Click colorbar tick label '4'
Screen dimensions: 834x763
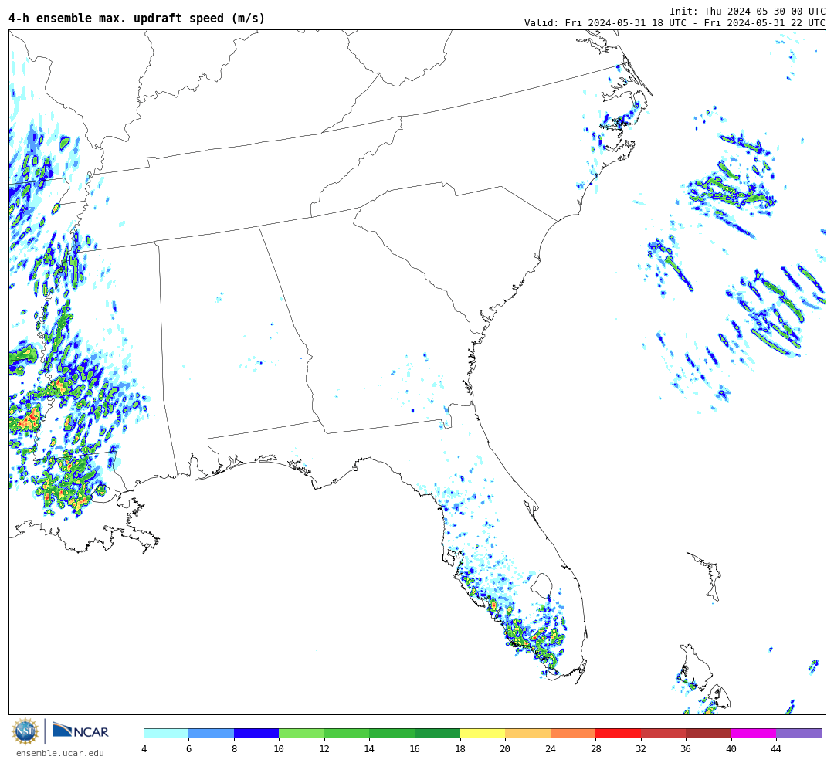144,749
